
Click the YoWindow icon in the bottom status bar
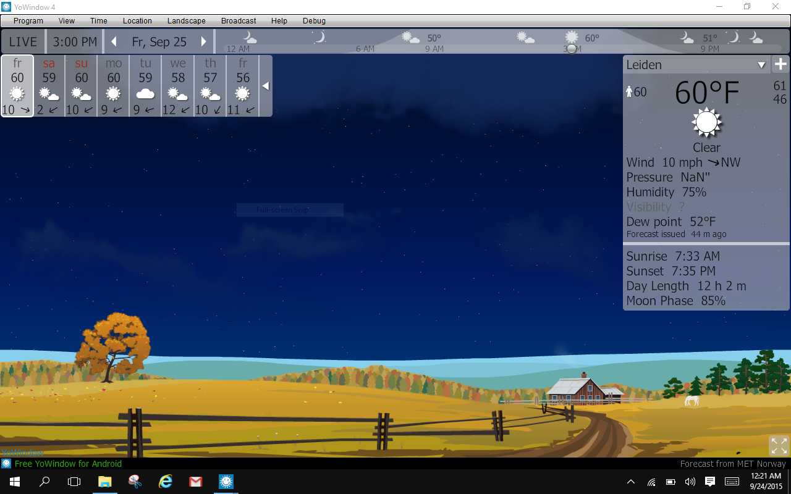6,463
